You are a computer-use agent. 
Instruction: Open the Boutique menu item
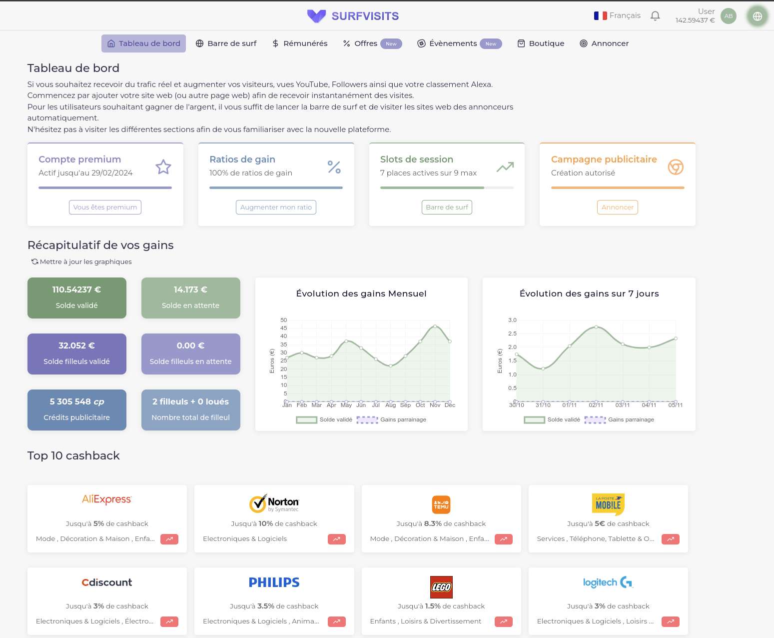pyautogui.click(x=541, y=43)
